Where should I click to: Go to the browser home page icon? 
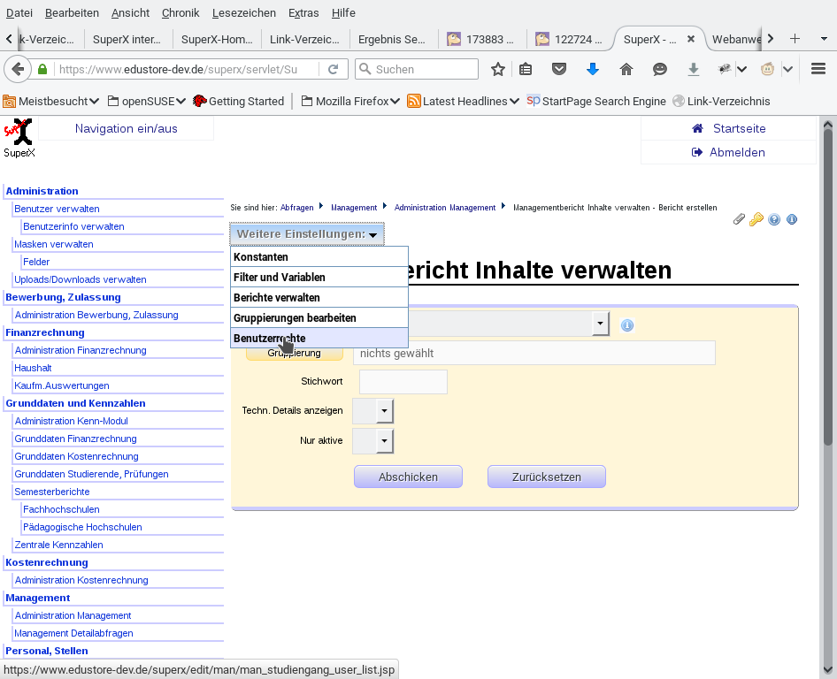[x=626, y=69]
